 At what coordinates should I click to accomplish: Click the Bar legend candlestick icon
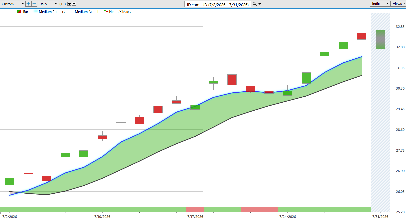tap(19, 12)
